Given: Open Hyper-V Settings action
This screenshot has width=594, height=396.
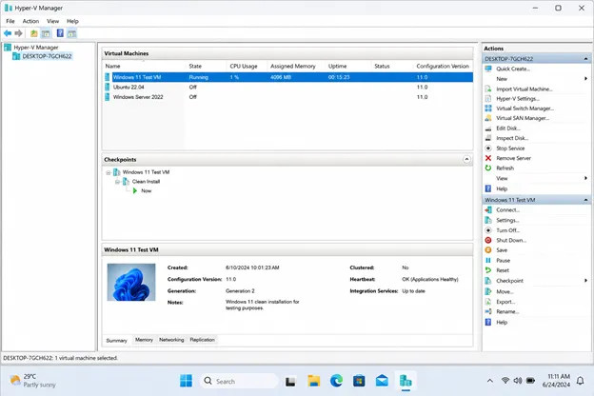Looking at the screenshot, I should coord(518,99).
